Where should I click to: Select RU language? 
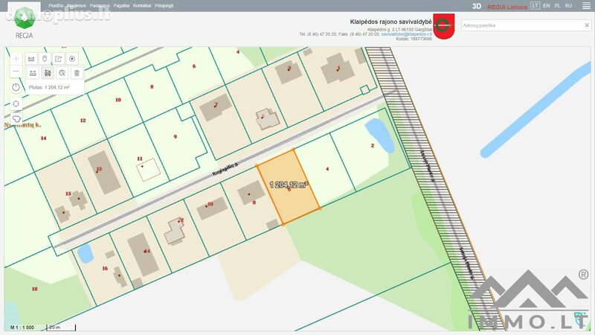(x=568, y=6)
